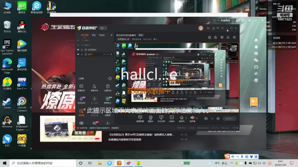Click the 修改 button beside room title

(x=141, y=35)
